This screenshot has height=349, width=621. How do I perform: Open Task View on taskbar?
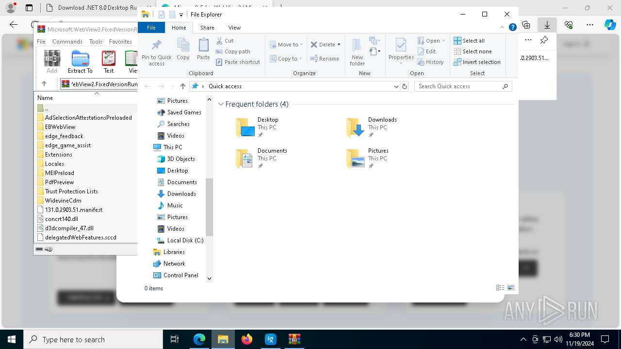pos(175,339)
